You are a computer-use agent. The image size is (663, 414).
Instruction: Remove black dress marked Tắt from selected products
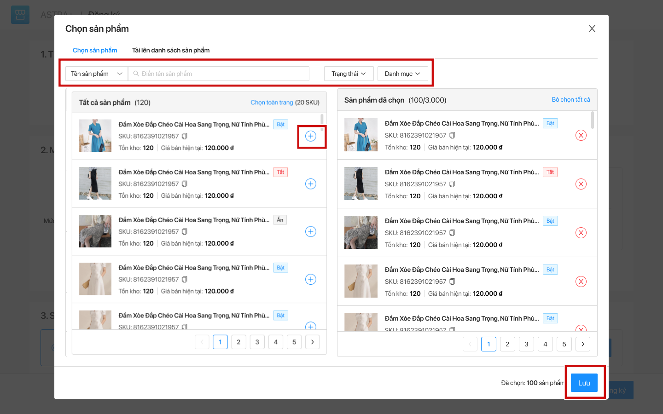[x=581, y=184]
